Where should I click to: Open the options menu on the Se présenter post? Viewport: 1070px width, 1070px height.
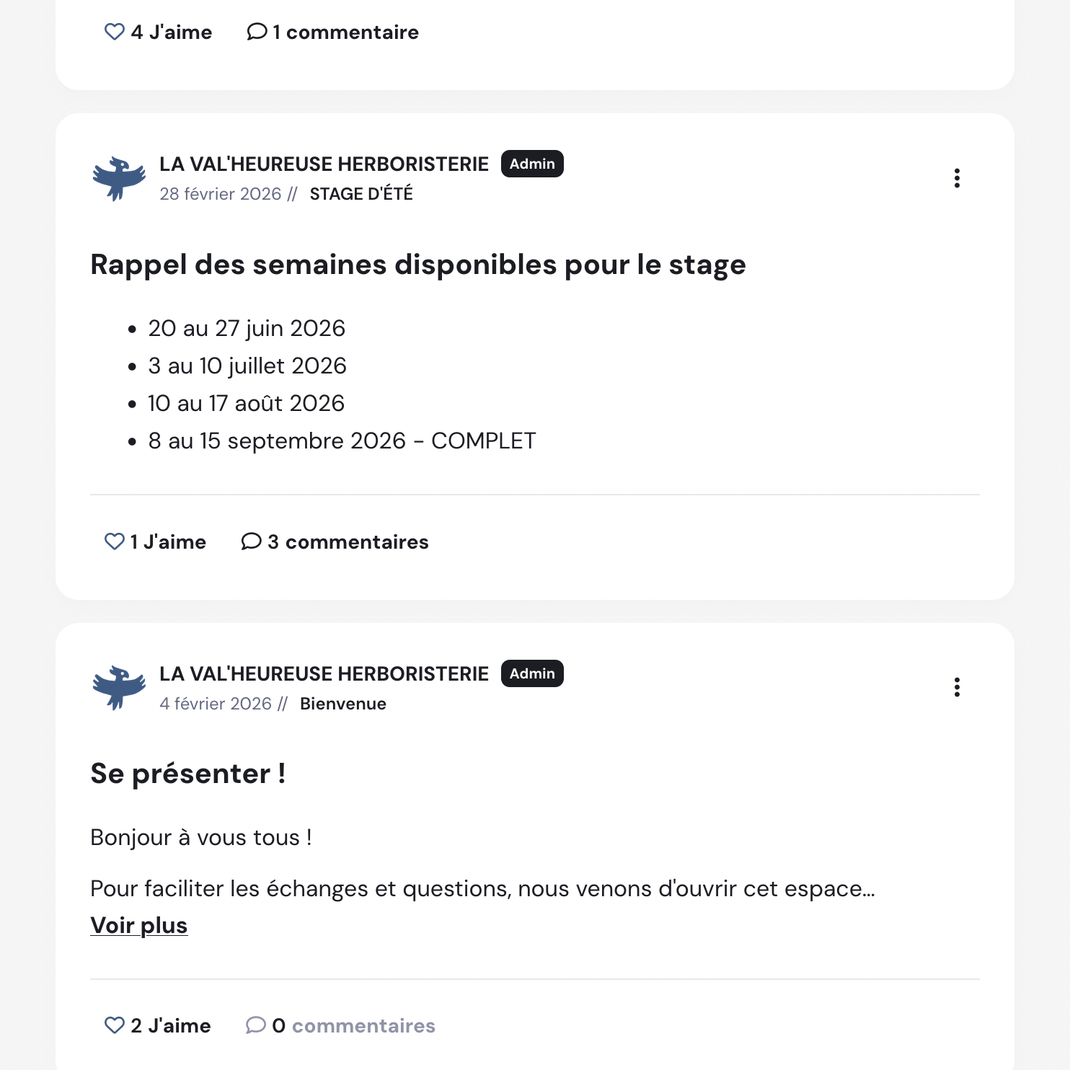(957, 688)
